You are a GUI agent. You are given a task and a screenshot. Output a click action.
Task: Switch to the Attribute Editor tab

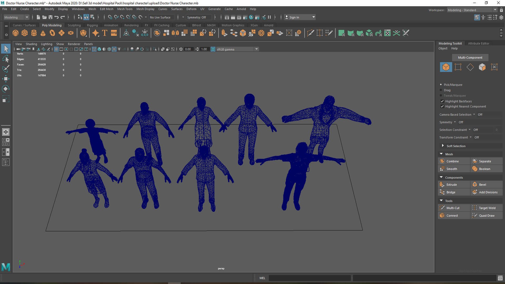[x=478, y=43]
